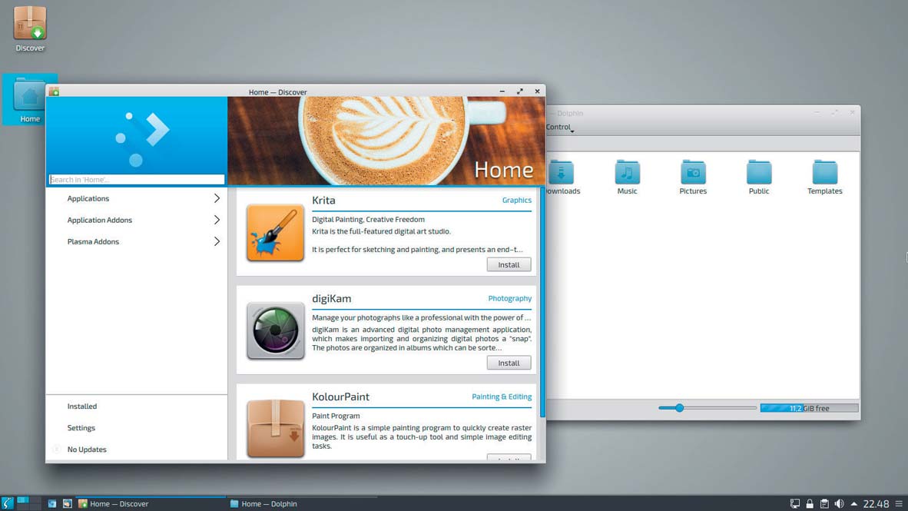The width and height of the screenshot is (908, 511).
Task: Click the Discover app list scrollbar
Action: pyautogui.click(x=542, y=301)
